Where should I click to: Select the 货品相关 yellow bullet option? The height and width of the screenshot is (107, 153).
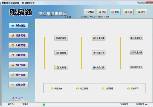pyautogui.click(x=57, y=88)
